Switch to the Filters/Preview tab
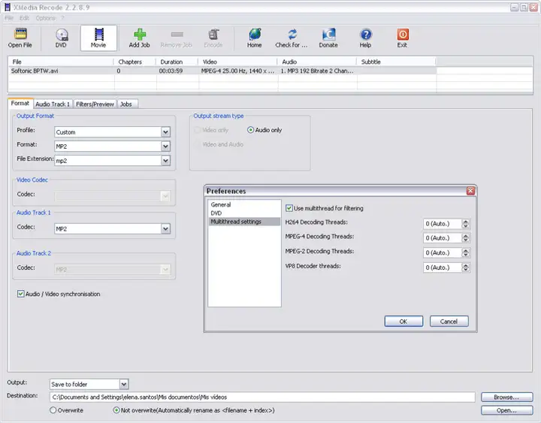 [95, 104]
